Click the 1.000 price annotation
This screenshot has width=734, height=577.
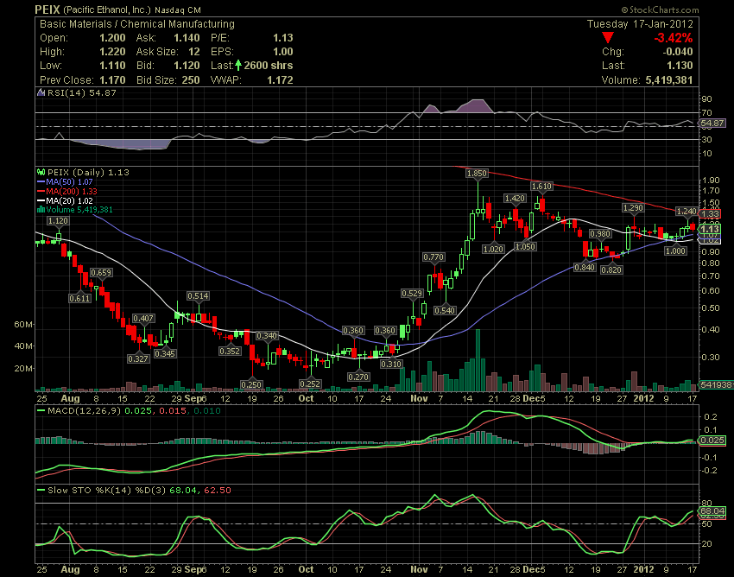click(675, 251)
